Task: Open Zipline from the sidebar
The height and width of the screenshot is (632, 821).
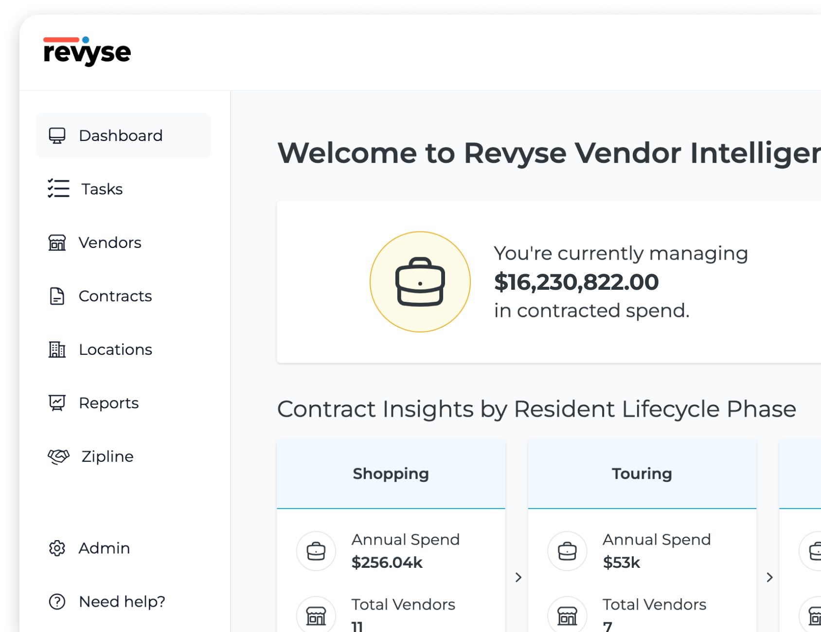Action: [123, 456]
